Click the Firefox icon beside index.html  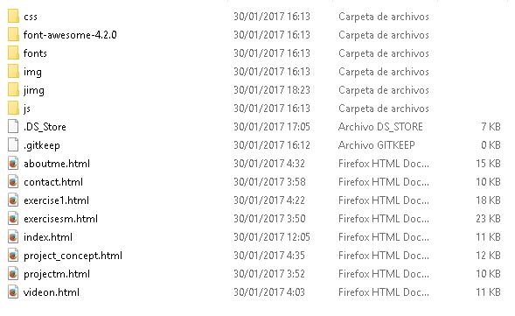coord(13,237)
